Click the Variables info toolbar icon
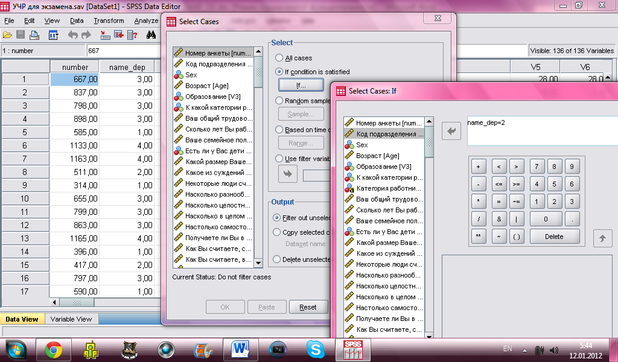Screen dimensions: 618x362 (132, 35)
